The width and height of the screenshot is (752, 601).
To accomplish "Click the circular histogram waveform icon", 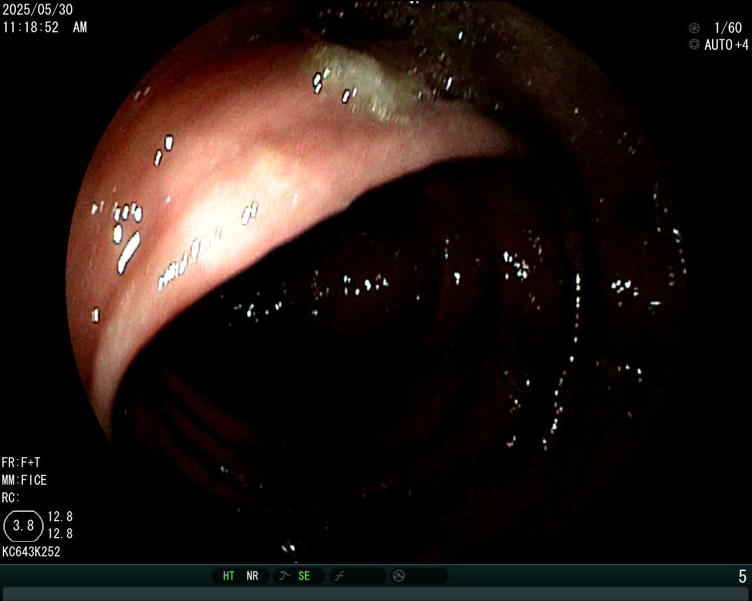I will pos(398,576).
